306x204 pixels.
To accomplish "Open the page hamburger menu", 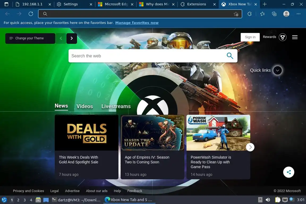I will click(x=295, y=37).
